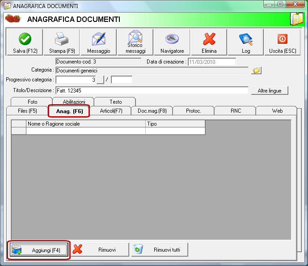Click the Data di creazione date field
Screen dimensions: 308x266
(x=212, y=62)
